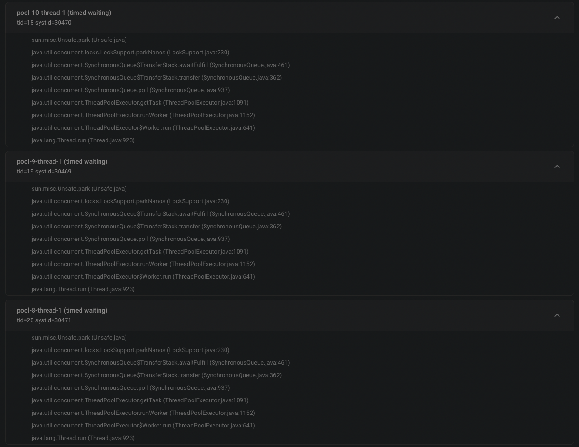Select the pool-10-thread-1 thread header

click(x=64, y=13)
